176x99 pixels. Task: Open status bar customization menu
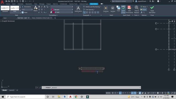click(175, 93)
